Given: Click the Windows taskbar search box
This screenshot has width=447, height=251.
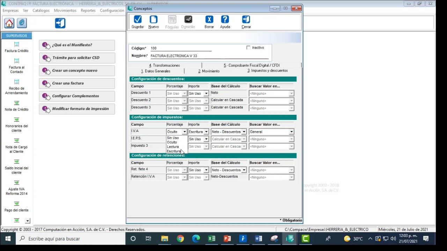Looking at the screenshot, I should click(71, 239).
